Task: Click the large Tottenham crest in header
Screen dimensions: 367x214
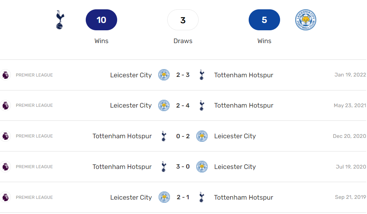Action: pyautogui.click(x=60, y=20)
